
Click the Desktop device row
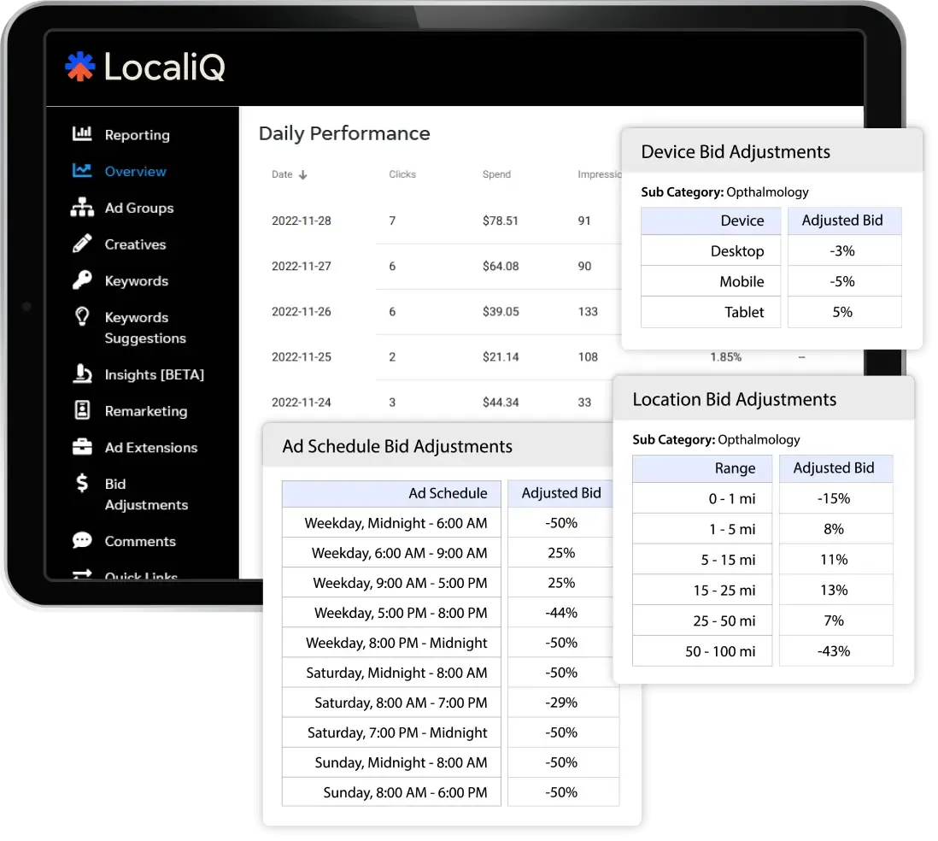click(771, 250)
